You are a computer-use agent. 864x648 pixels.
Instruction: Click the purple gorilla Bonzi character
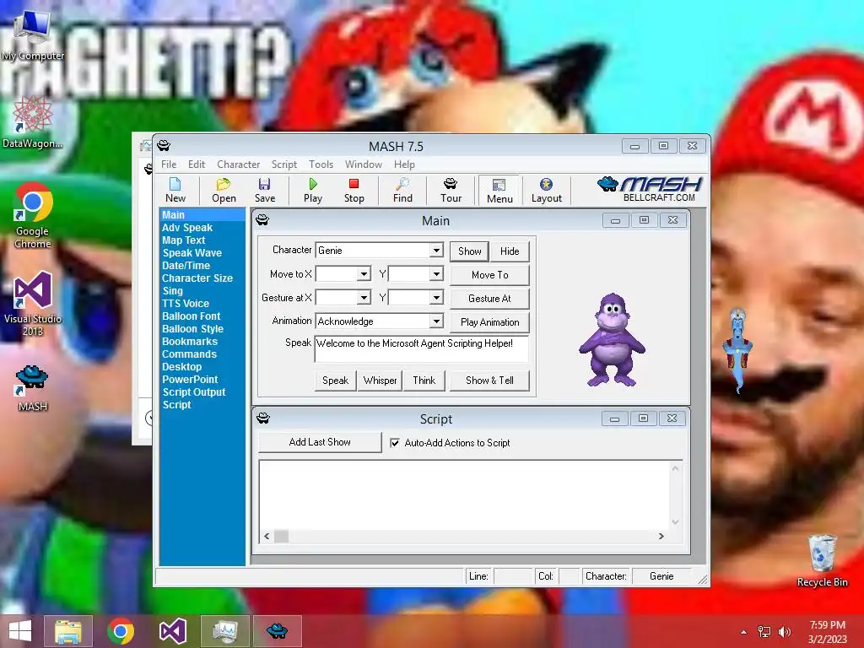coord(612,340)
